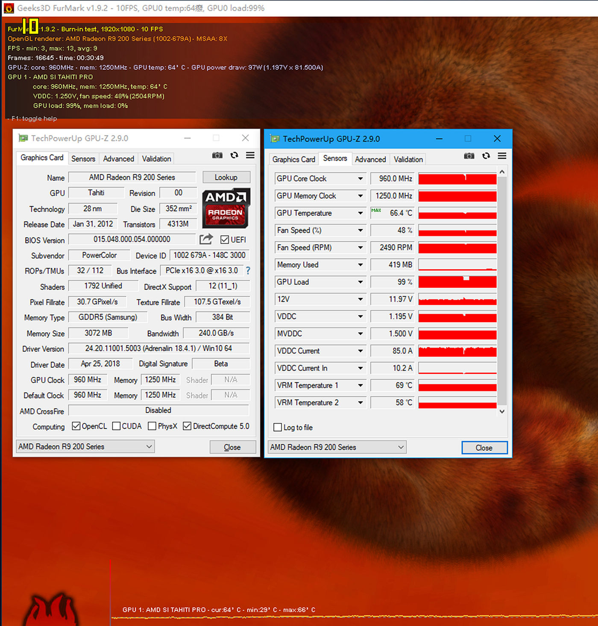
Task: Toggle the UEFI checkbox
Action: (225, 240)
